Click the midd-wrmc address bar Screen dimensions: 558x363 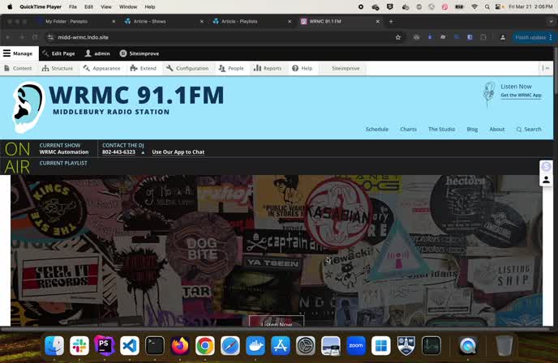pos(224,37)
